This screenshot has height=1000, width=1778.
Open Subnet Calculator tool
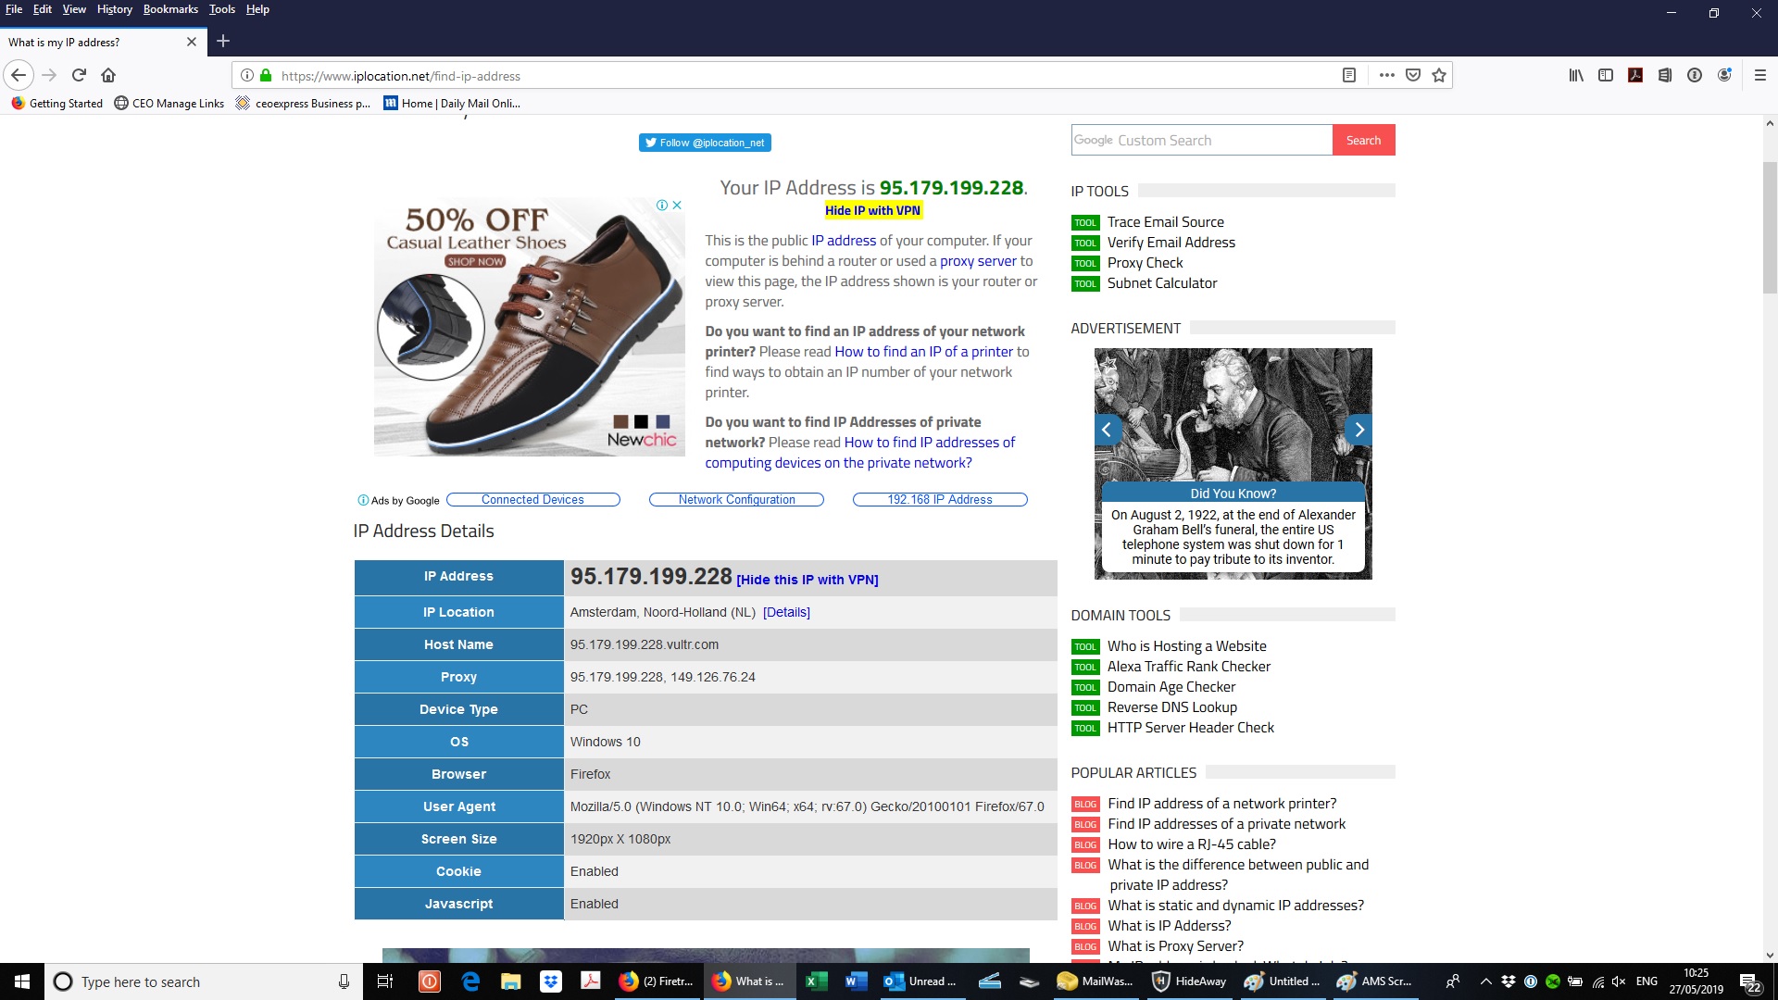tap(1162, 283)
